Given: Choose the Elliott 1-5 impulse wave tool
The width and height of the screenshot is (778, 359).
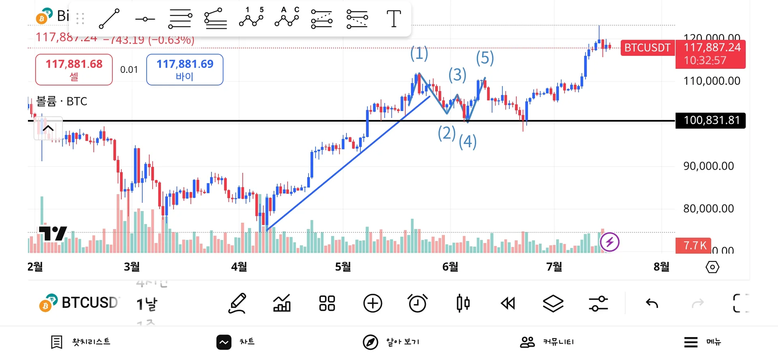Looking at the screenshot, I should tap(251, 18).
